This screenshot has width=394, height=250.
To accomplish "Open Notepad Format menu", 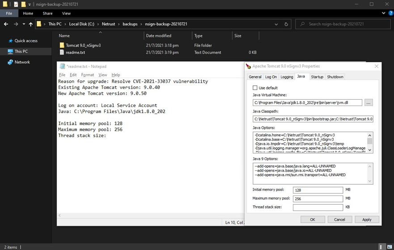I will click(88, 75).
